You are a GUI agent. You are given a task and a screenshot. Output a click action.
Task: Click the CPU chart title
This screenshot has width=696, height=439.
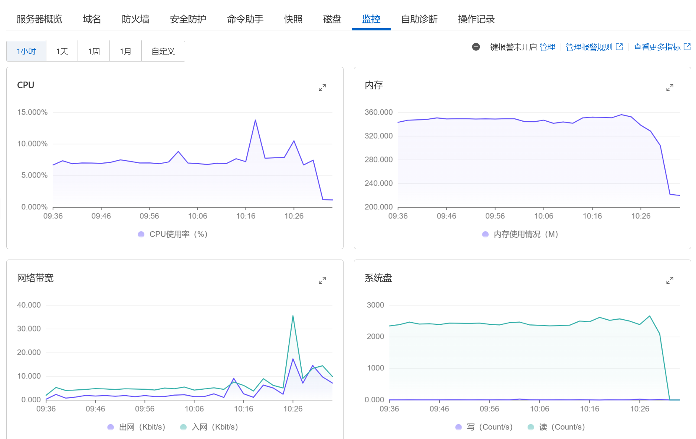[x=26, y=85]
